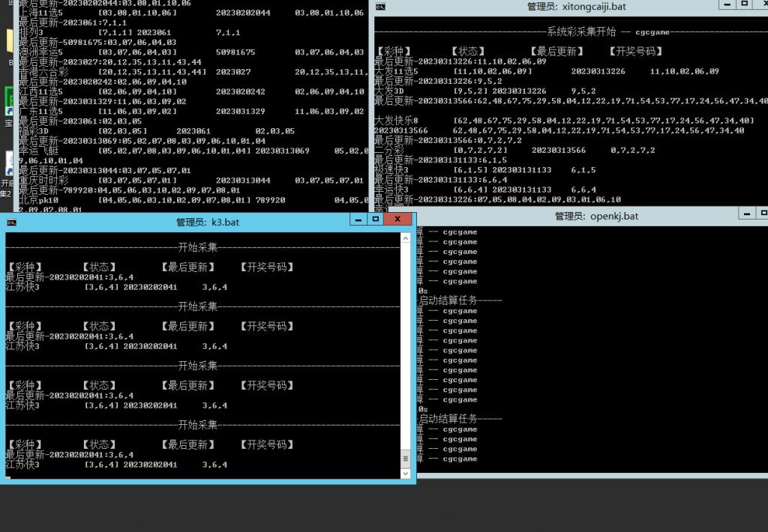Maximize the xitongcaiji.bat window

(745, 4)
